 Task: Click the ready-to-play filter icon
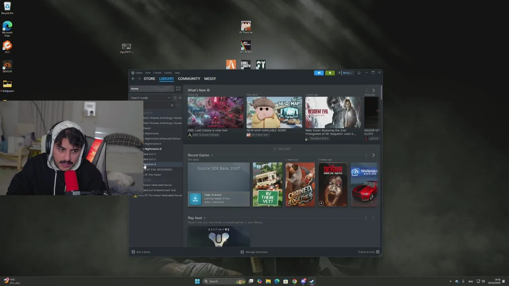point(180,98)
